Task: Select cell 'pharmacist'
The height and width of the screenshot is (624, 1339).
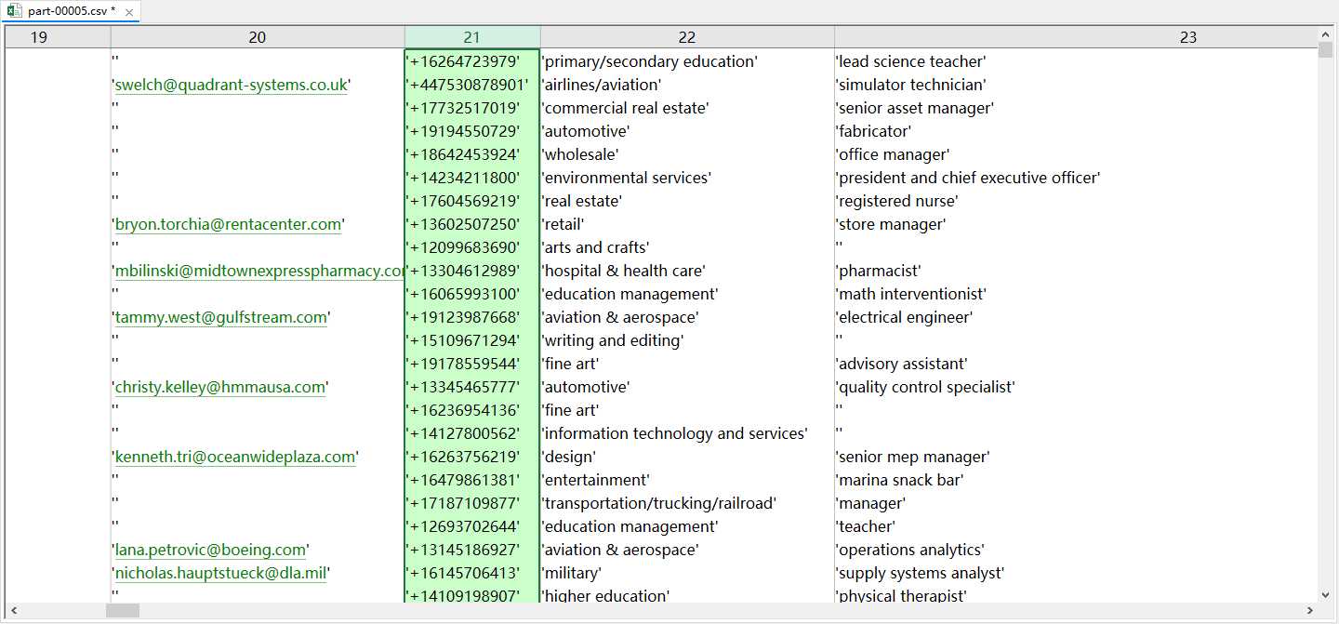Action: (x=1076, y=271)
